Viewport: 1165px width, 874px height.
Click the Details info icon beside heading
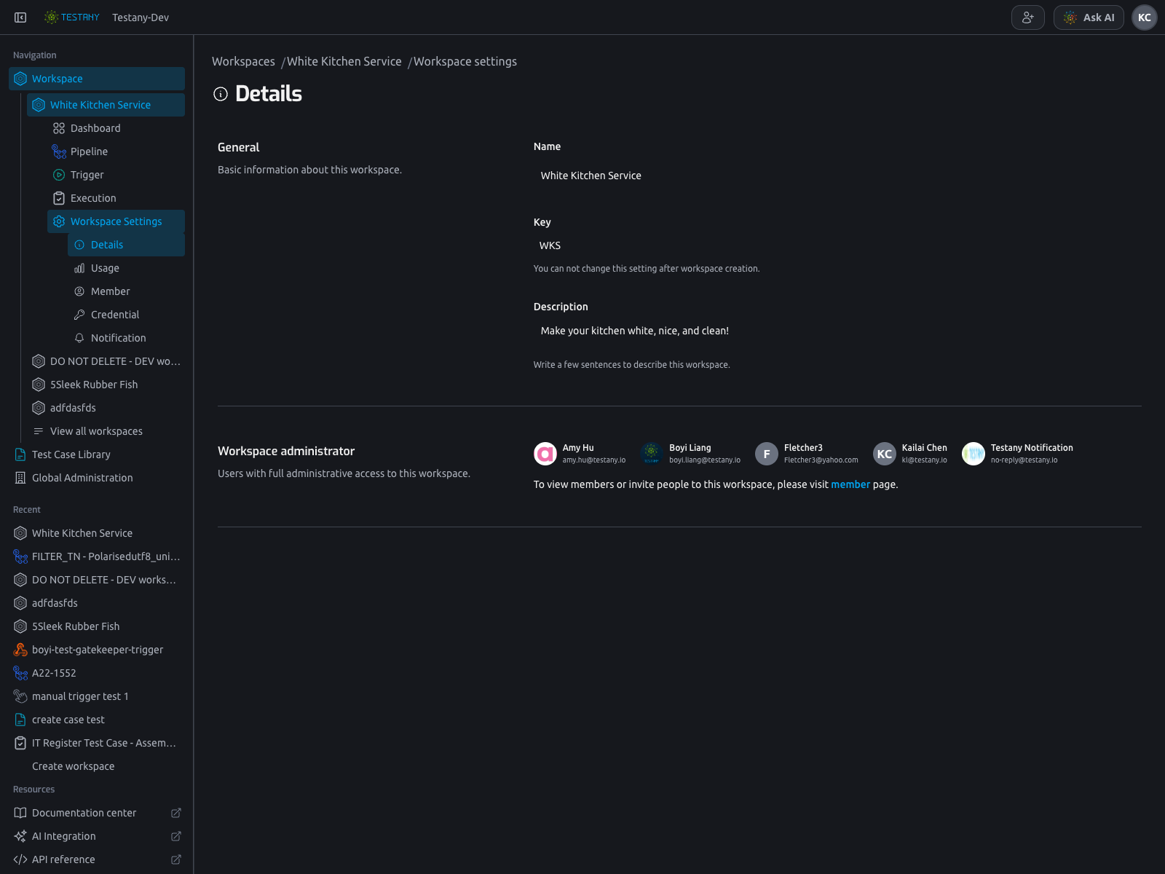[x=221, y=94]
